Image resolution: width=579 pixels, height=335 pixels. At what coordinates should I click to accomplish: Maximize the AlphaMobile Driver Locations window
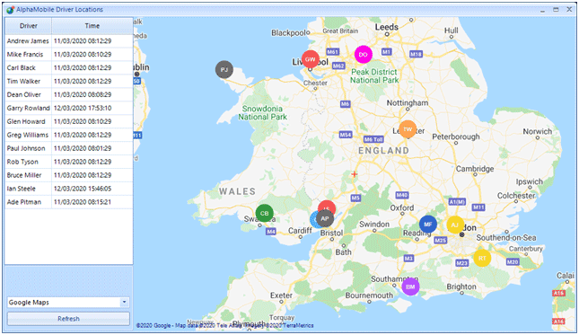[x=556, y=10]
